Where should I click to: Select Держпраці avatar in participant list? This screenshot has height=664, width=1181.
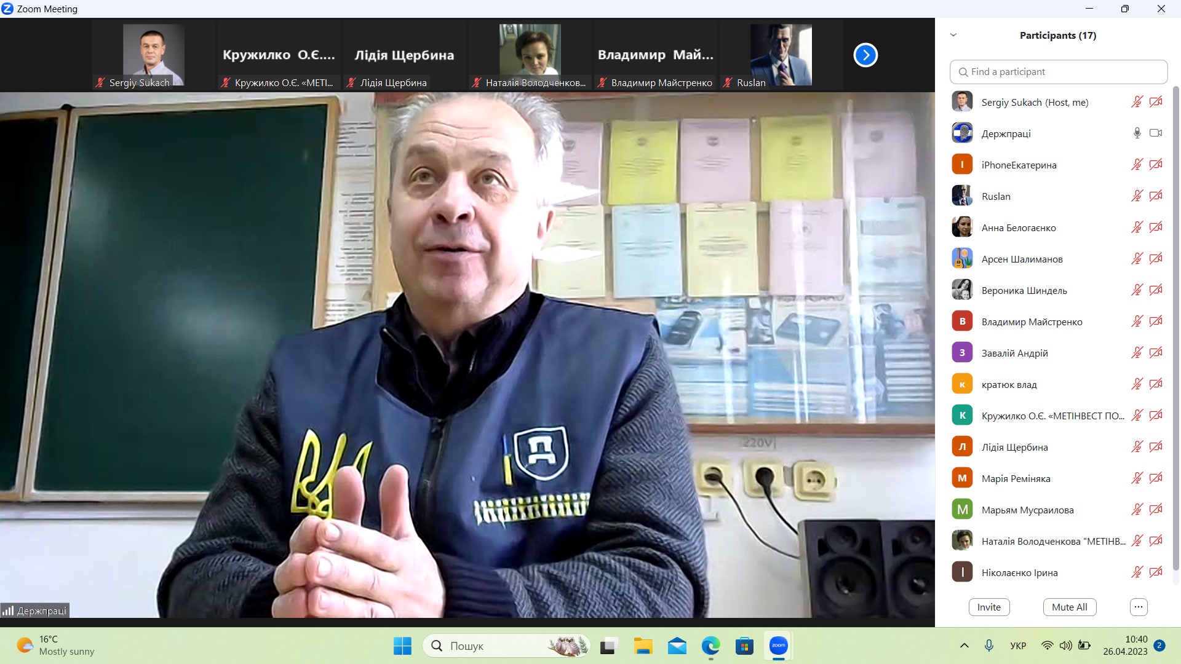962,133
